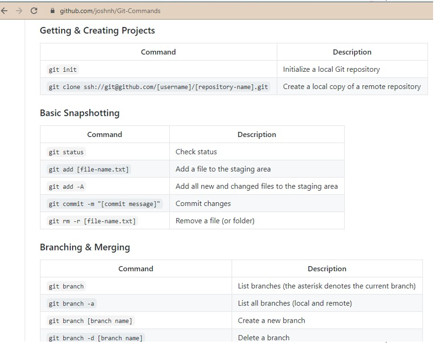Click the git add -A command
Image resolution: width=434 pixels, height=343 pixels.
tap(67, 187)
